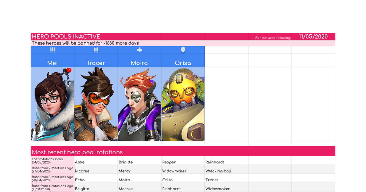Select the 'banned for -1680 more days' row
The image size is (366, 192).
(183, 43)
